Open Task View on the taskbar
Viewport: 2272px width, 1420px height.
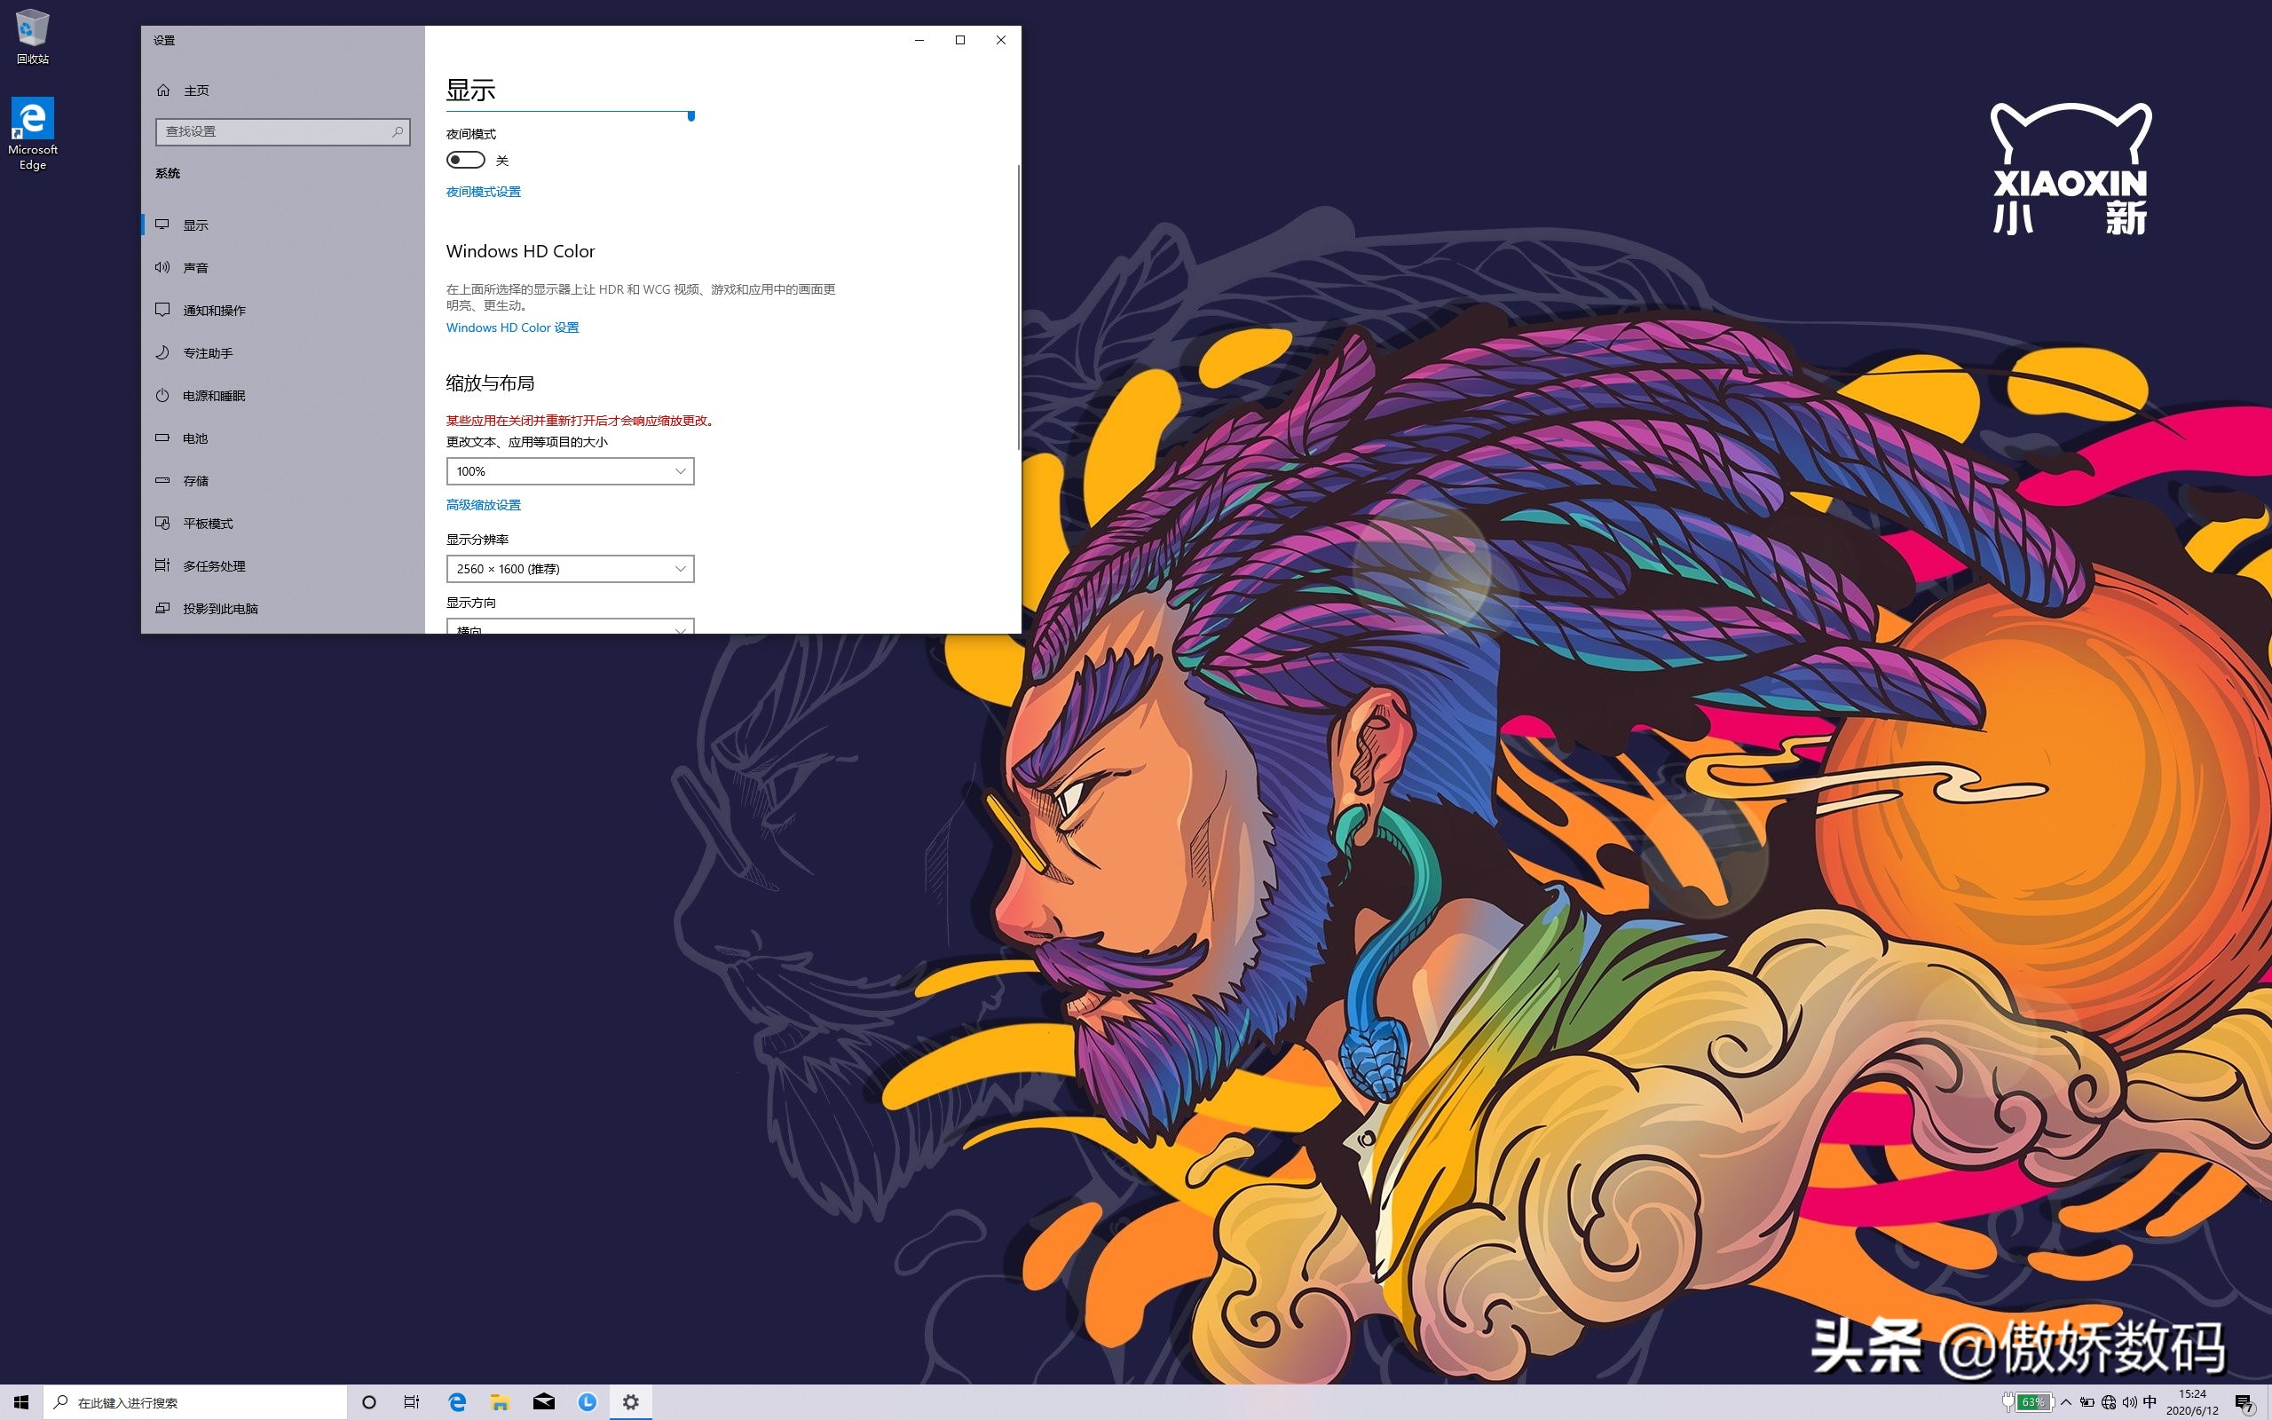tap(411, 1402)
